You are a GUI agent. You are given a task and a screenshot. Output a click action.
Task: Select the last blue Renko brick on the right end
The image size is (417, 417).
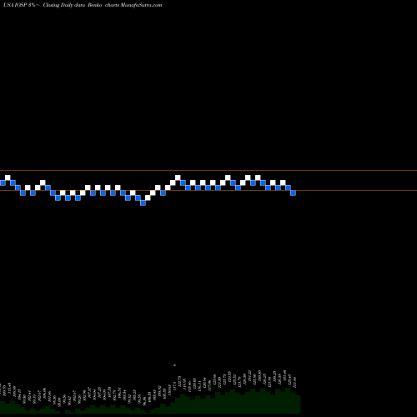point(293,193)
